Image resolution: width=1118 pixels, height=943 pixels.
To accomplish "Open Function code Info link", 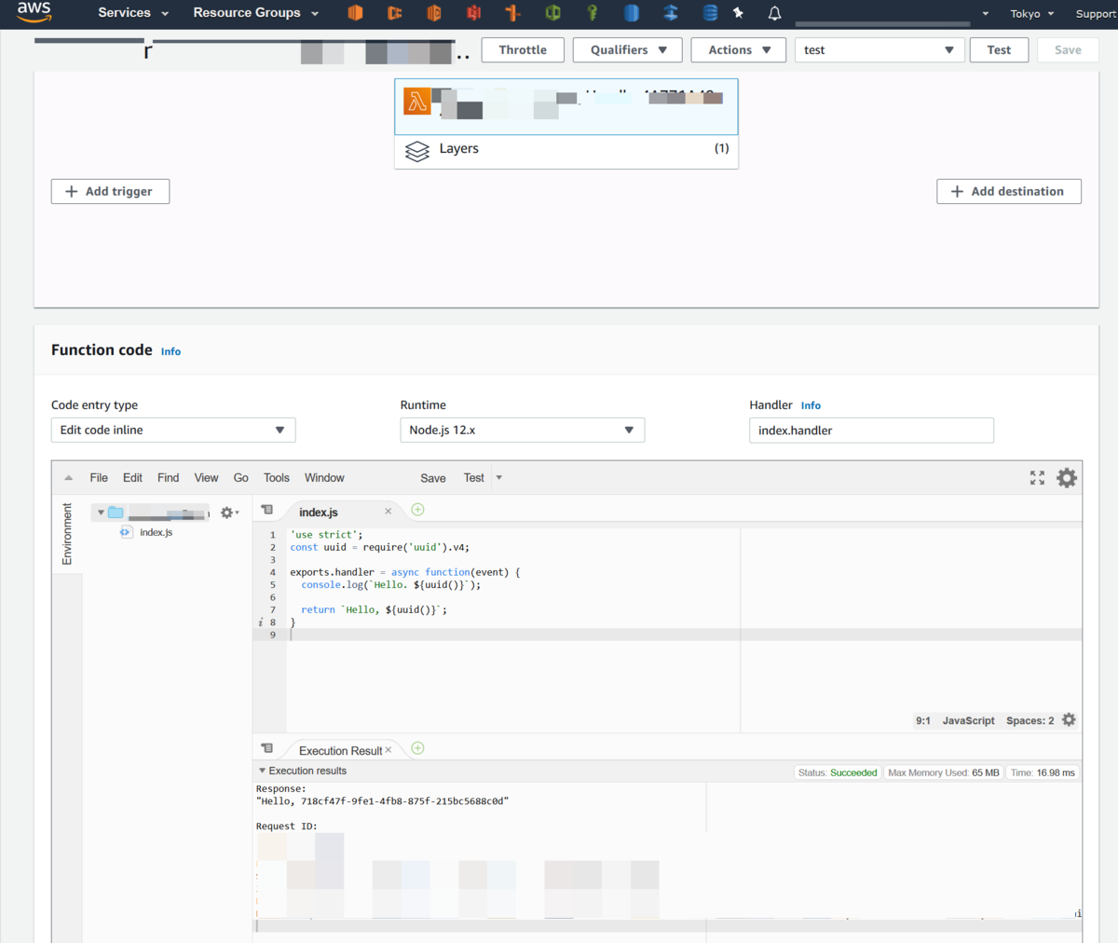I will point(170,351).
